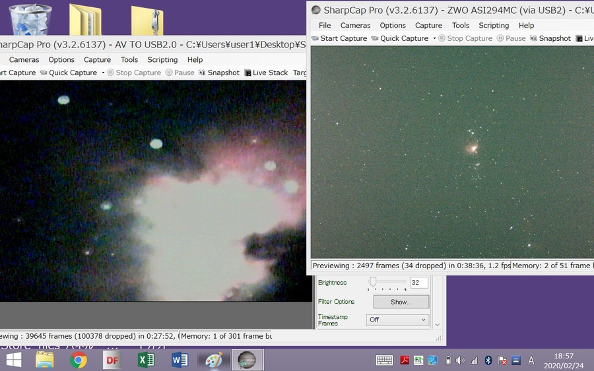The width and height of the screenshot is (594, 371).
Task: Open the zipped folder desktop icon
Action: pyautogui.click(x=147, y=21)
